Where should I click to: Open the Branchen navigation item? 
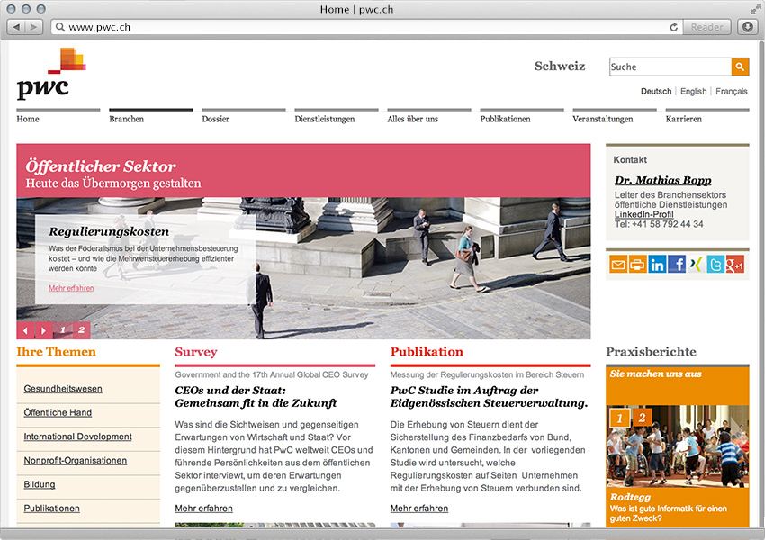(126, 119)
